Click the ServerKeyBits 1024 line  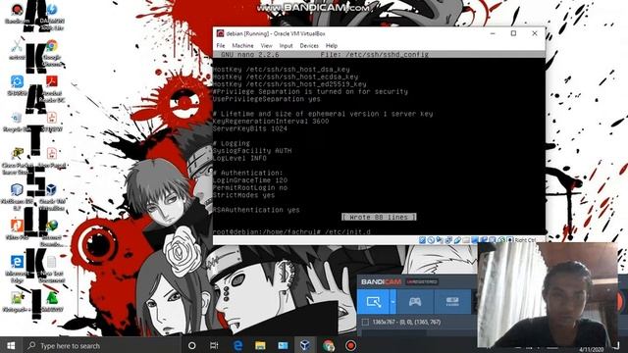pos(250,128)
